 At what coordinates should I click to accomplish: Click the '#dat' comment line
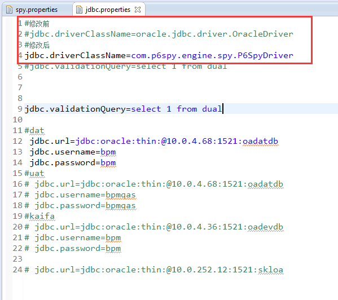tap(34, 130)
